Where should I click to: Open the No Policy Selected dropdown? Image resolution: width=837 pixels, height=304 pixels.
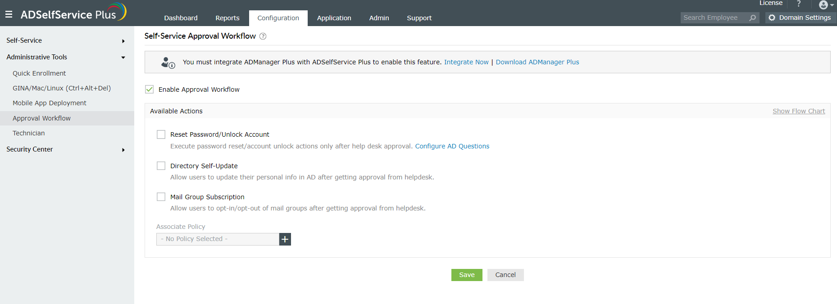(x=218, y=239)
